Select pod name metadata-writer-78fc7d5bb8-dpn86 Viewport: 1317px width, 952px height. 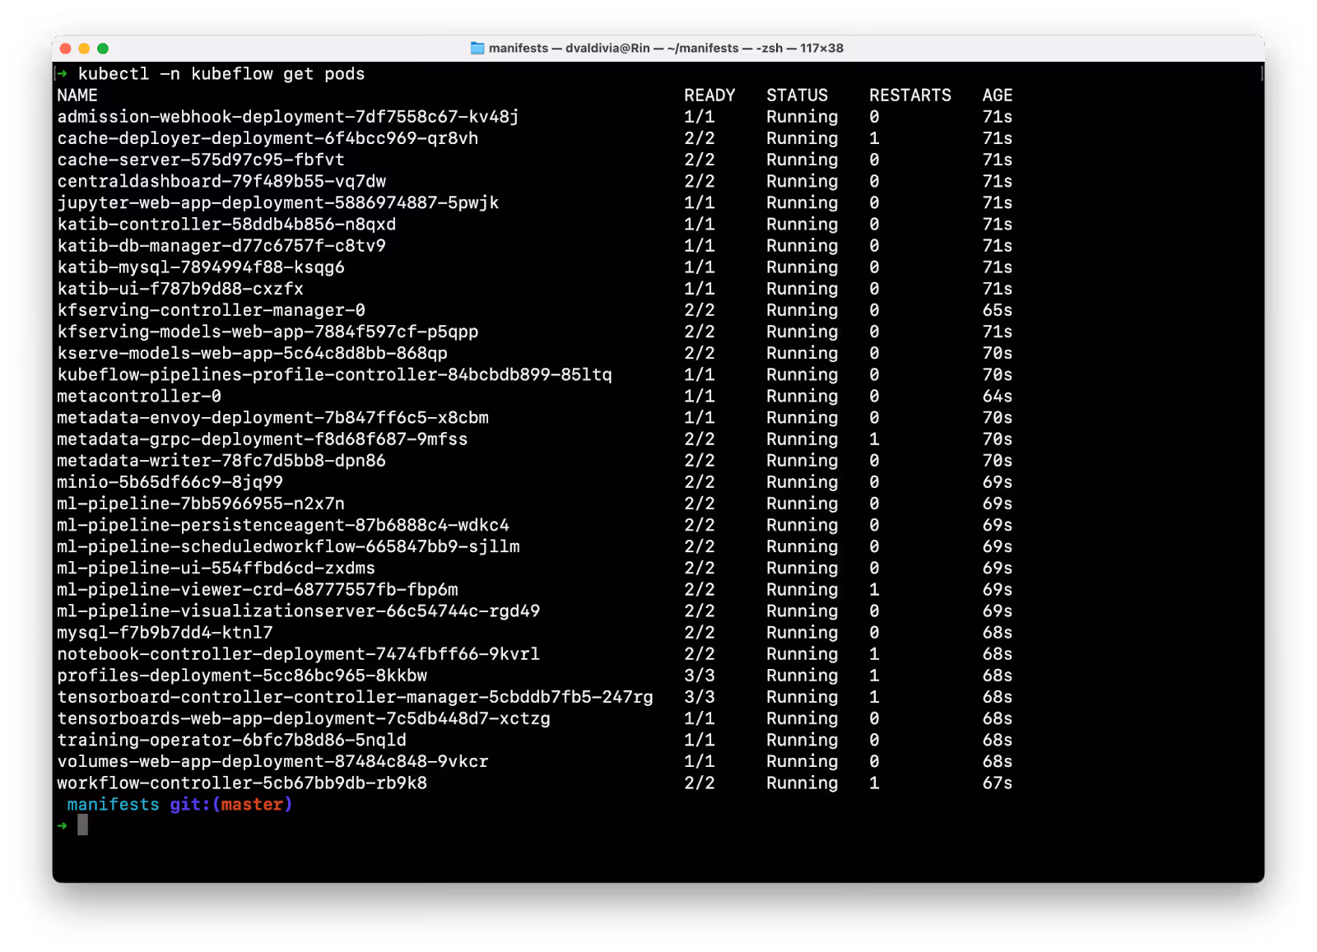pyautogui.click(x=221, y=460)
